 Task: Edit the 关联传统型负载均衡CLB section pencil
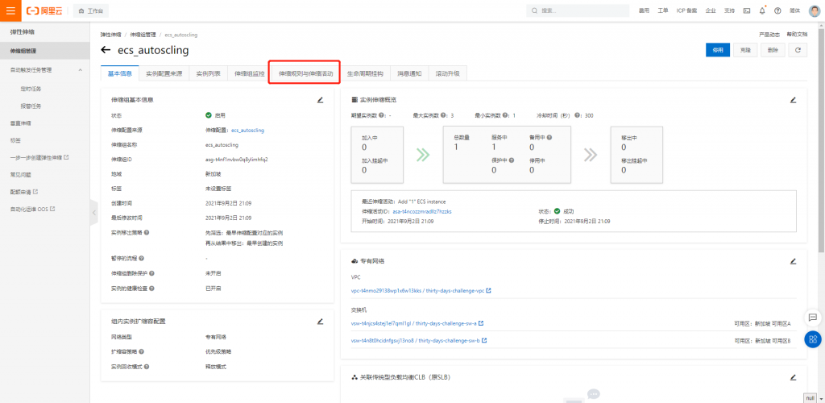pyautogui.click(x=794, y=377)
